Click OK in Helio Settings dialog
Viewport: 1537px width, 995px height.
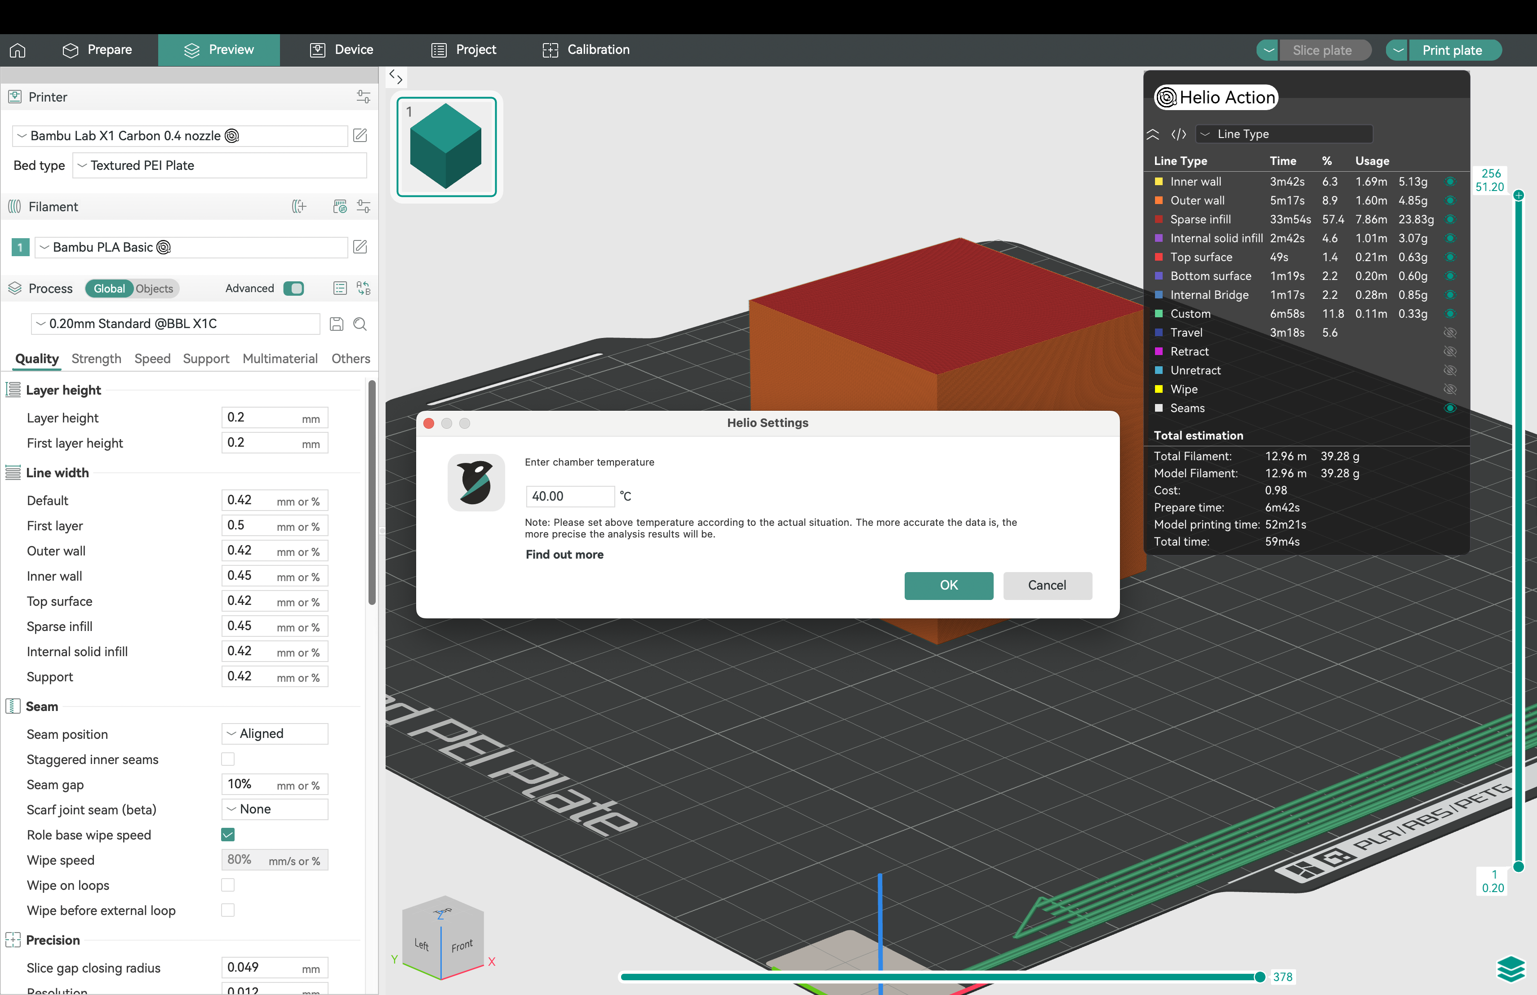click(x=949, y=585)
